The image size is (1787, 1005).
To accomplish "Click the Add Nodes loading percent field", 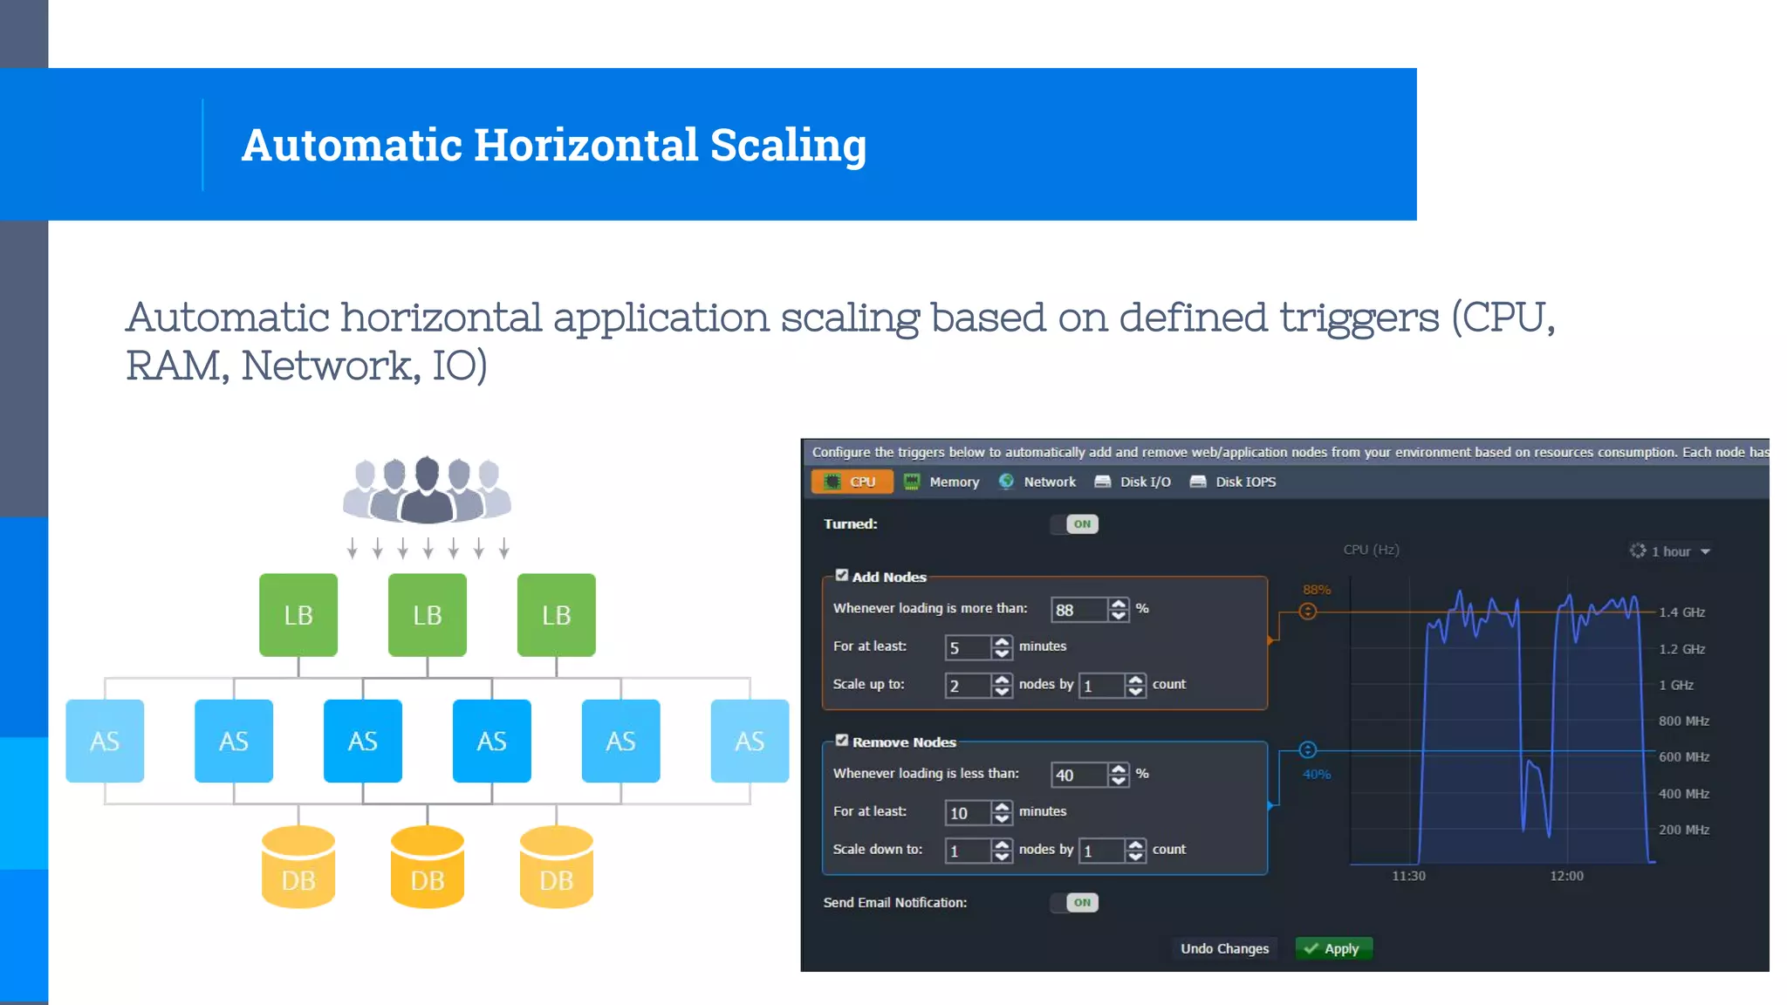I will [x=1079, y=610].
